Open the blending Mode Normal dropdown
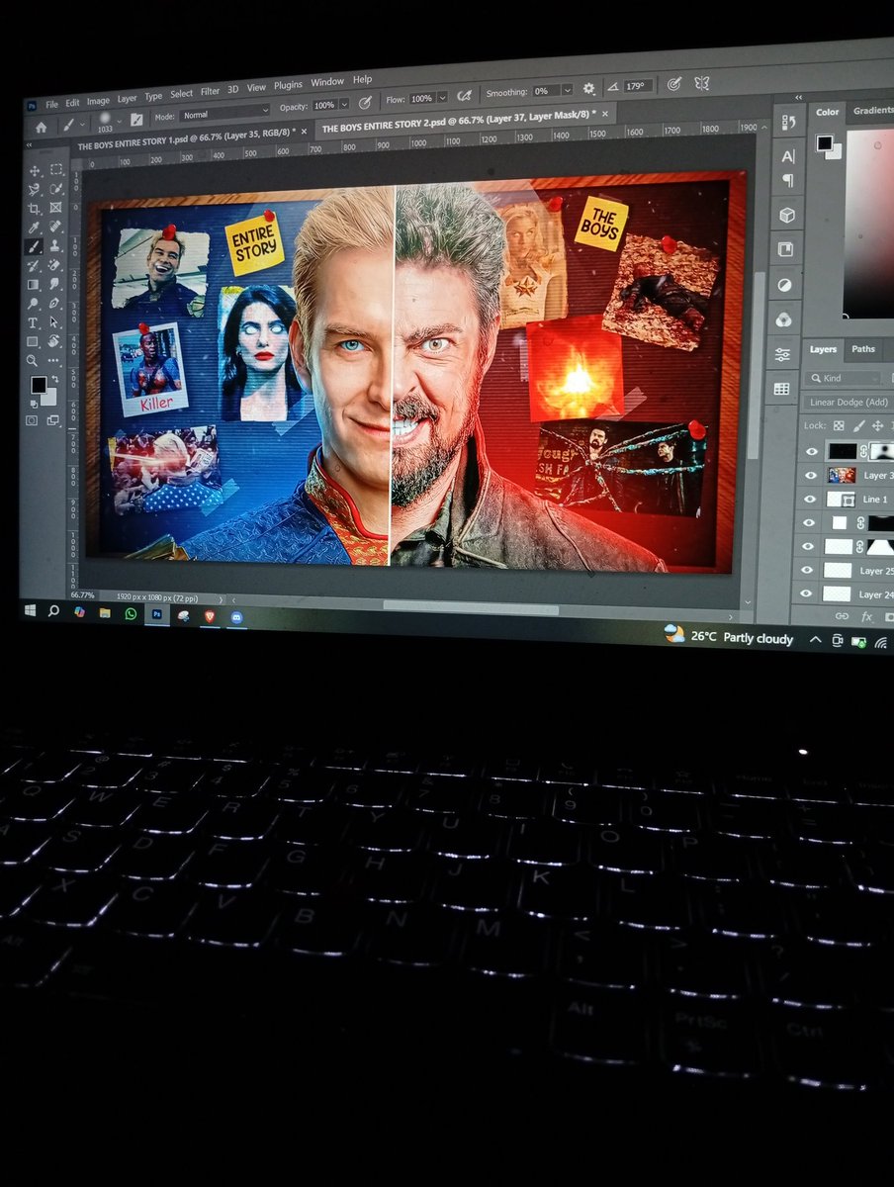The width and height of the screenshot is (894, 1187). (224, 113)
